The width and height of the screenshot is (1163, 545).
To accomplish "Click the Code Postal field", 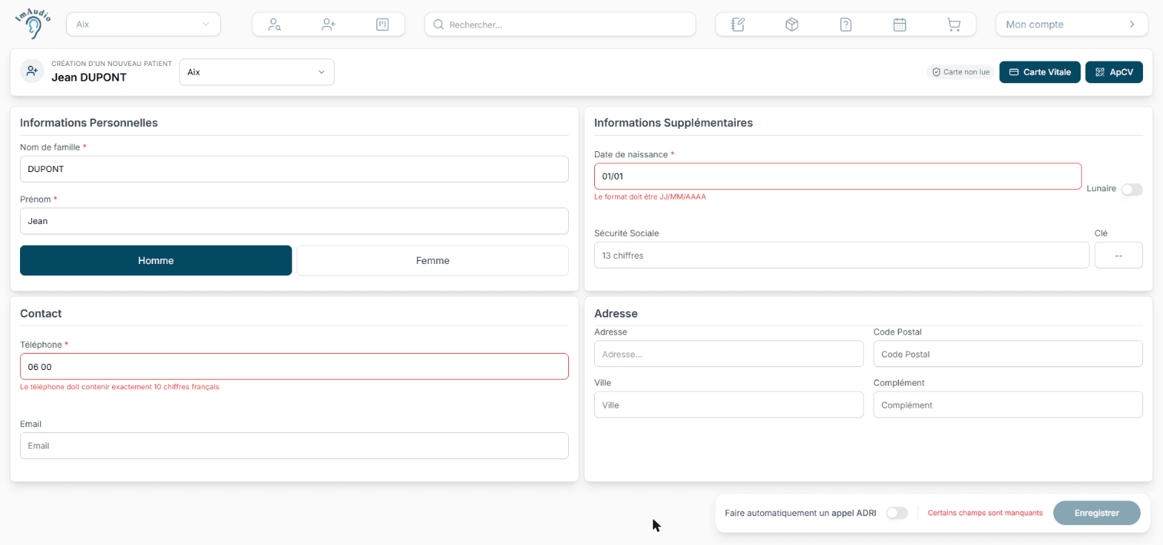I will pyautogui.click(x=1008, y=354).
